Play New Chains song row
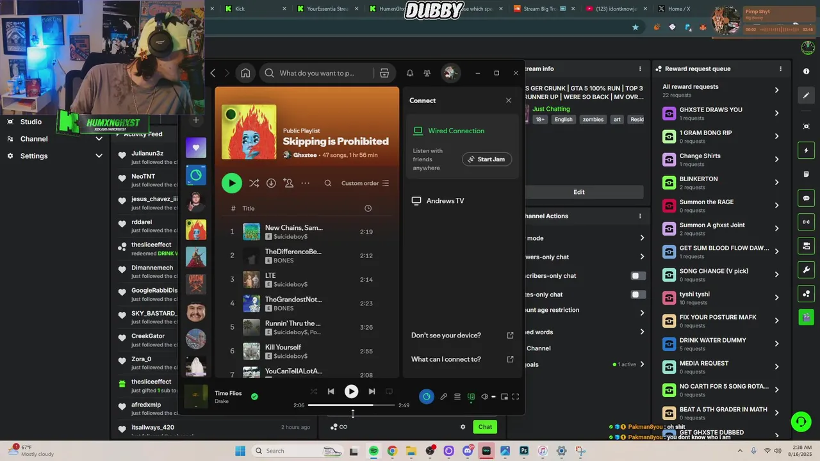 (307, 232)
